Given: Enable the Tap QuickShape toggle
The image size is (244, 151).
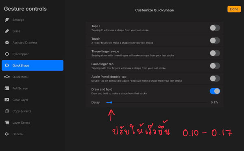Looking at the screenshot, I should click(x=215, y=28).
